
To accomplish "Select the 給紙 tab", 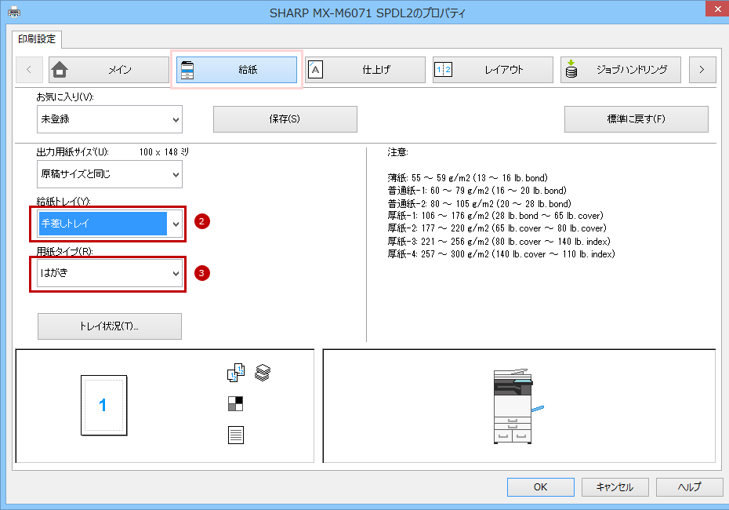I will coord(237,70).
